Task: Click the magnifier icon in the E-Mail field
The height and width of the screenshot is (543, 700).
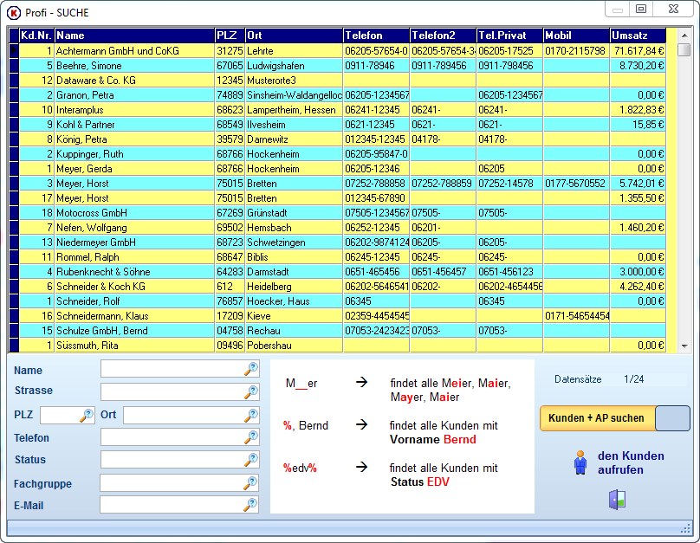Action: [x=251, y=504]
